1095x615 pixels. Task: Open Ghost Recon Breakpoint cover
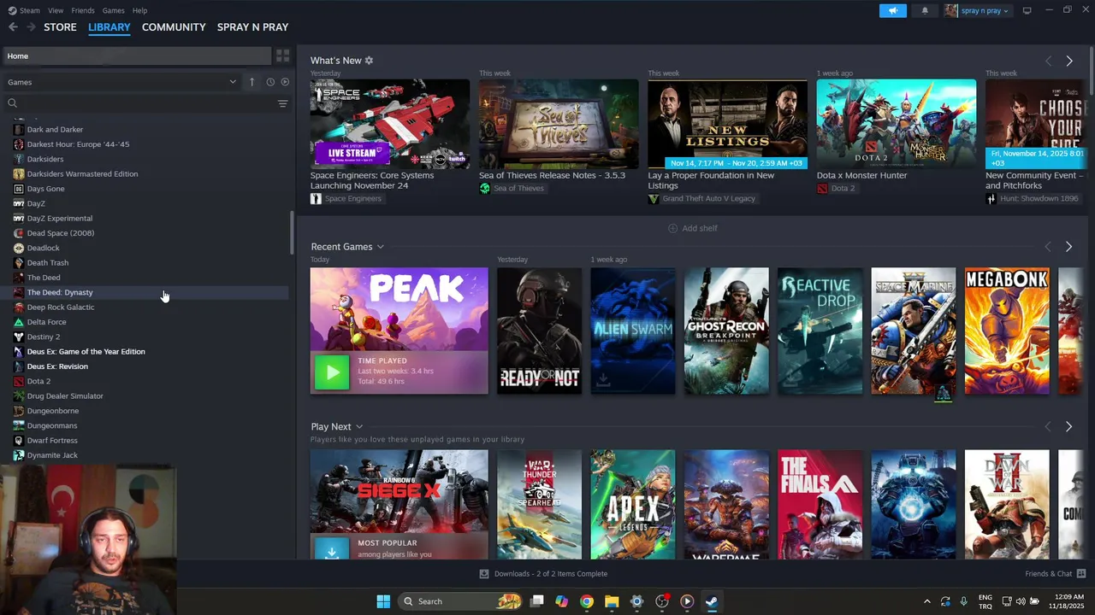[x=726, y=331]
